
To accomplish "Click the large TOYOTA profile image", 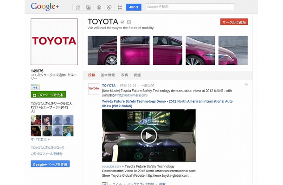I will pos(54,42).
